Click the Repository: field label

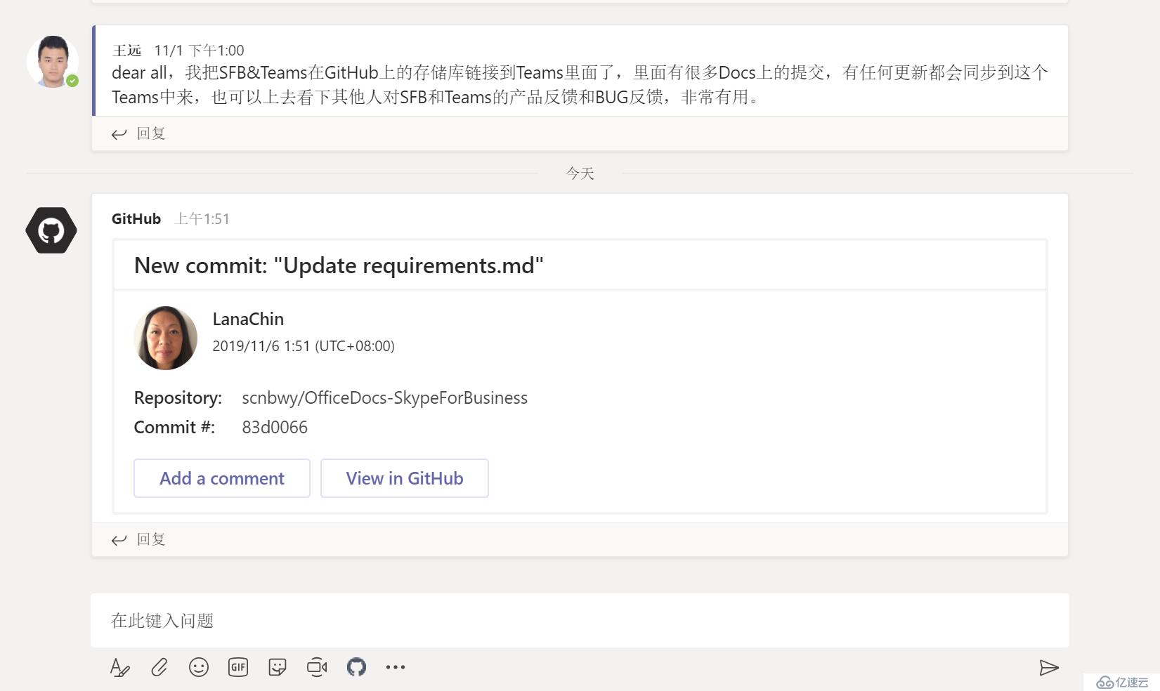point(178,397)
